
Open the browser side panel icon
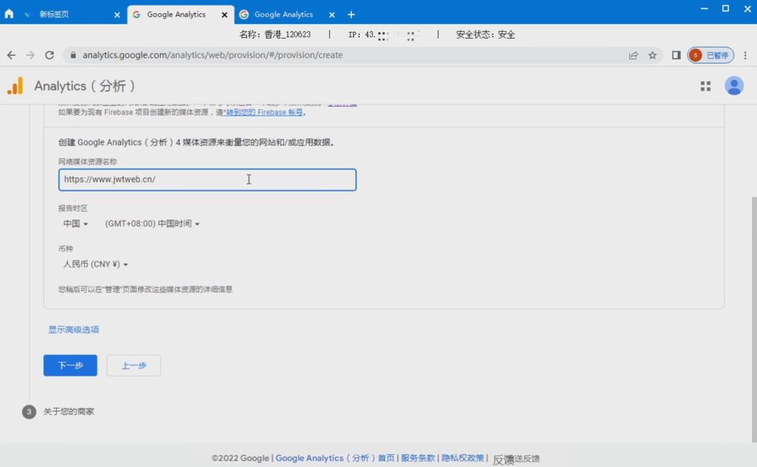pos(676,55)
